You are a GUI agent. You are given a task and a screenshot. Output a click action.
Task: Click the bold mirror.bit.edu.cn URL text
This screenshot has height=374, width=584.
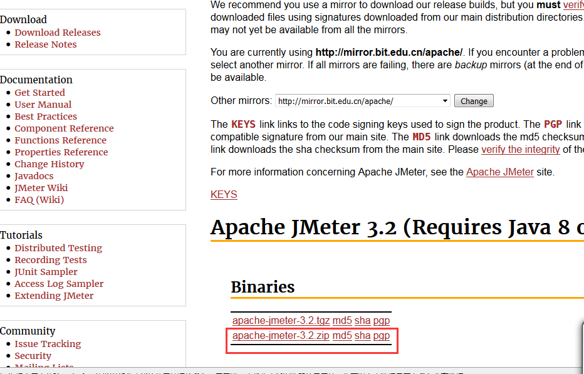[x=389, y=52]
